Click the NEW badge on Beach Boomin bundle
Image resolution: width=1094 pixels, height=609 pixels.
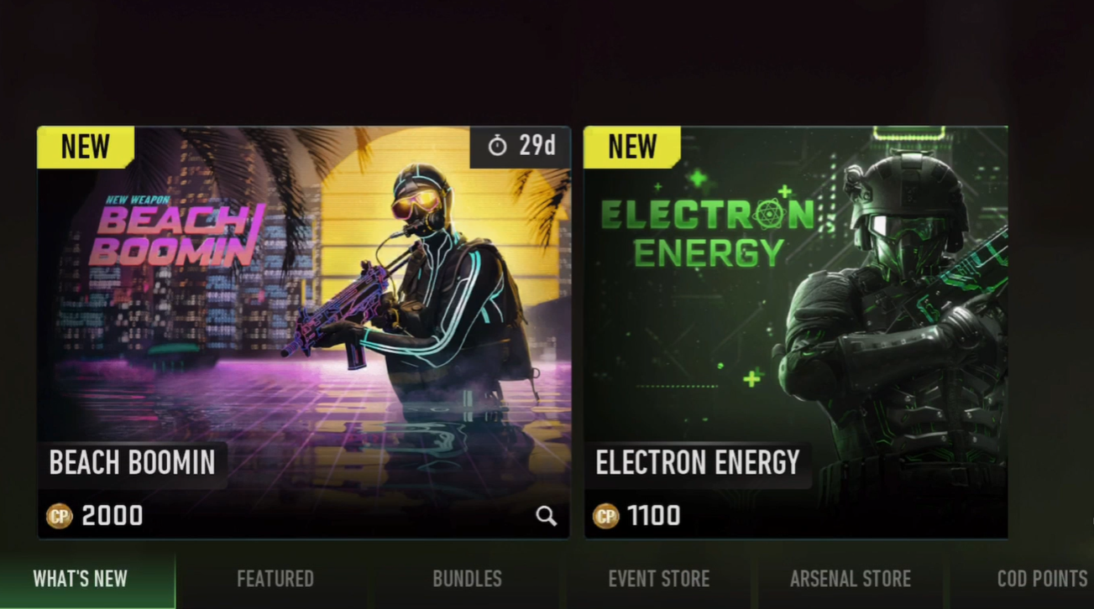tap(86, 147)
